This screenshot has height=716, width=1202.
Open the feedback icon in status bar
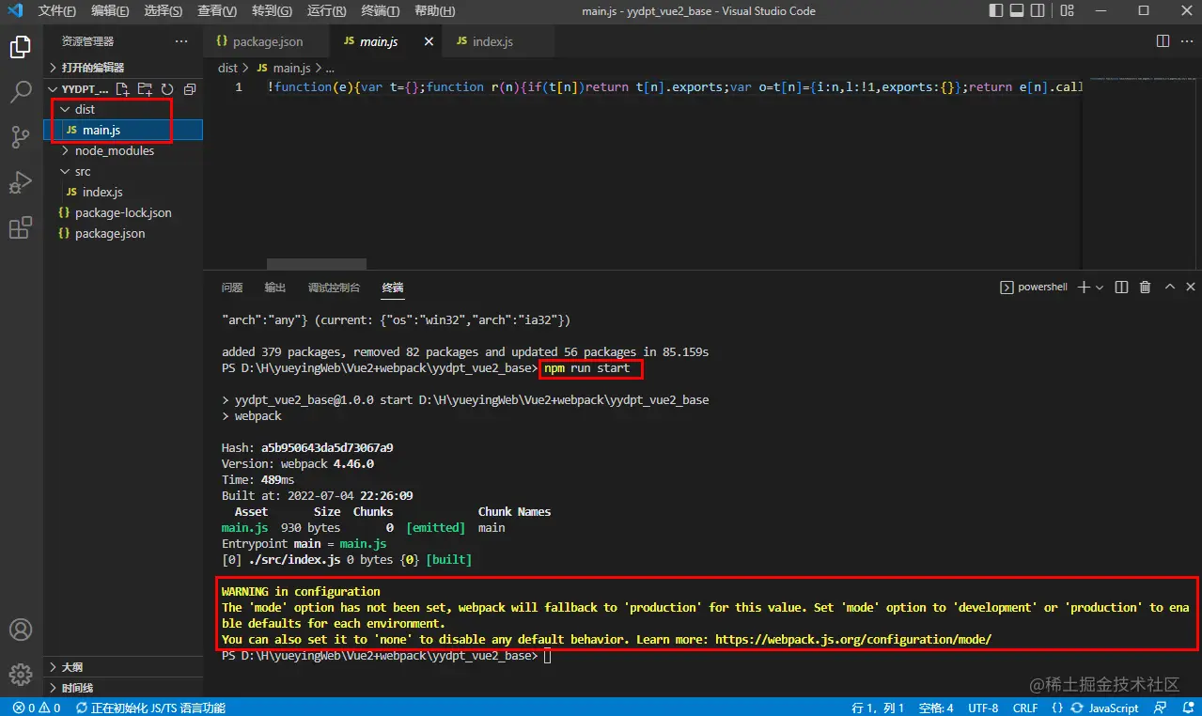pos(1162,708)
